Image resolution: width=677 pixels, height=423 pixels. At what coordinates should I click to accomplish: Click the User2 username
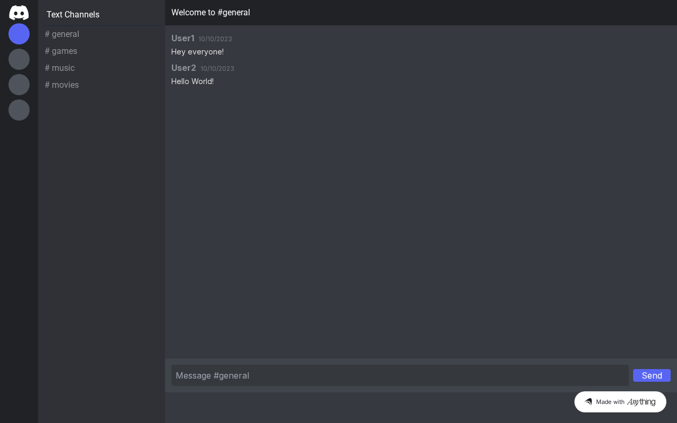tap(184, 68)
